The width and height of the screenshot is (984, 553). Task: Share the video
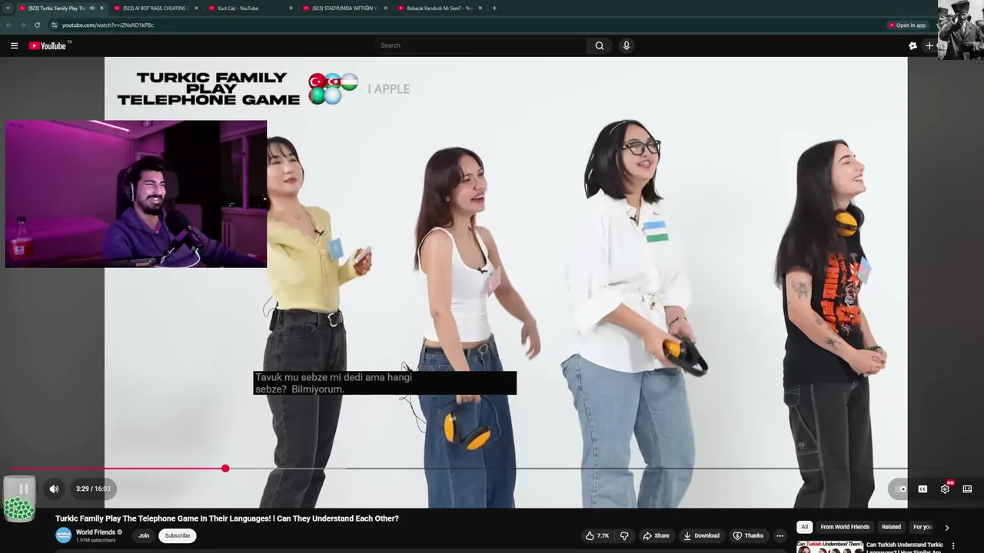tap(656, 535)
